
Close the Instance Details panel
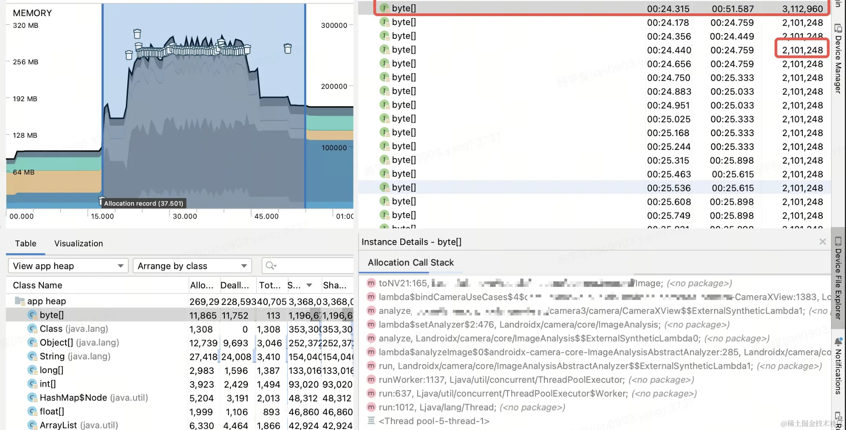click(x=822, y=242)
